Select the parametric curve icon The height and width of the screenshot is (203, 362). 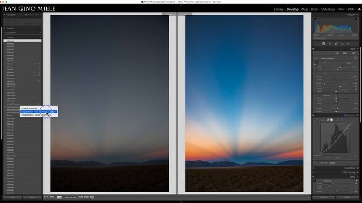328,120
